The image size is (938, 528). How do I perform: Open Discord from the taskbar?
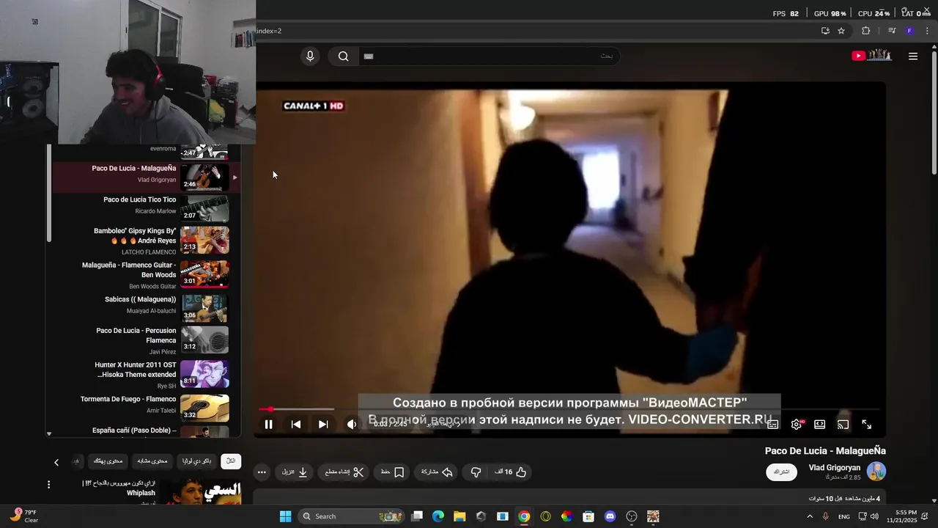(x=610, y=516)
